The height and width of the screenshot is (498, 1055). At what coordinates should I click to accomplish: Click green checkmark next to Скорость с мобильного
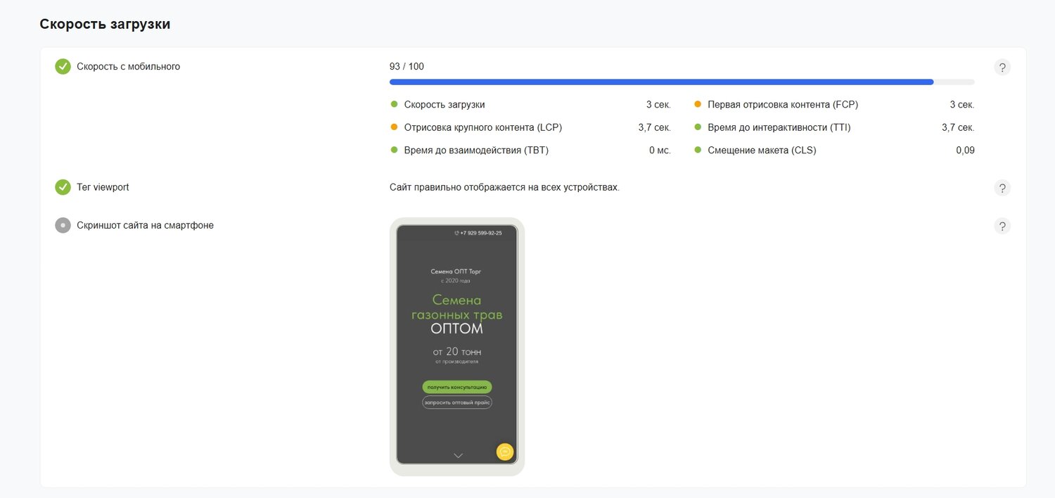(63, 67)
